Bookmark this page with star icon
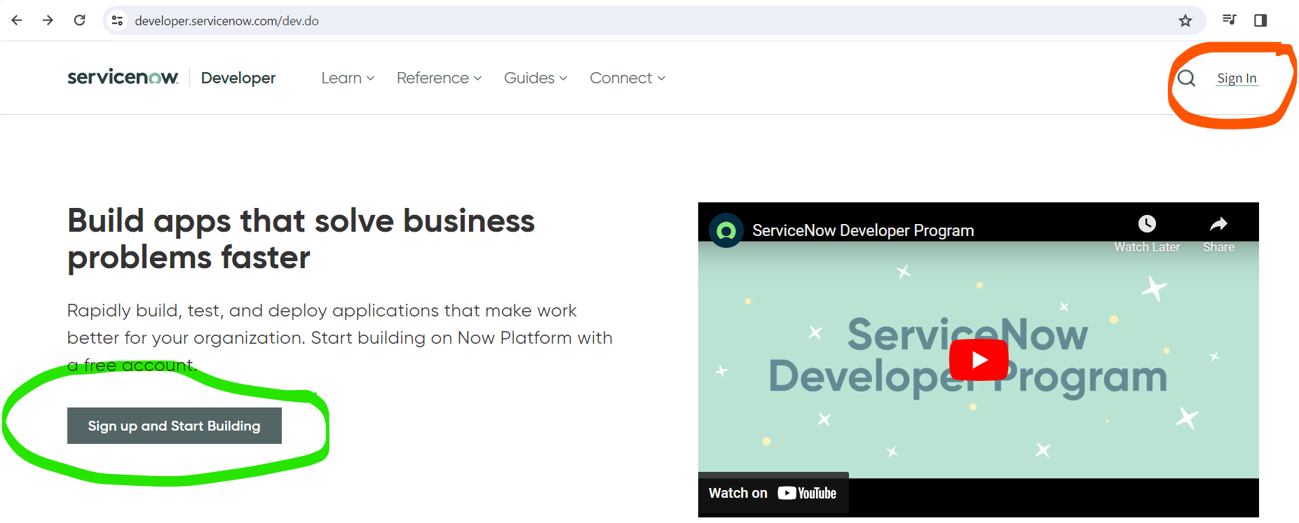Screen dimensions: 1299x523 pos(1185,21)
